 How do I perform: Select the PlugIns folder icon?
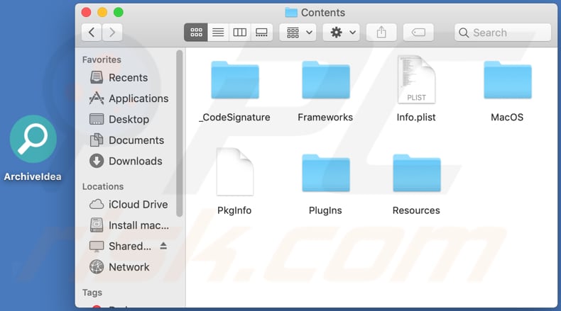[x=325, y=173]
